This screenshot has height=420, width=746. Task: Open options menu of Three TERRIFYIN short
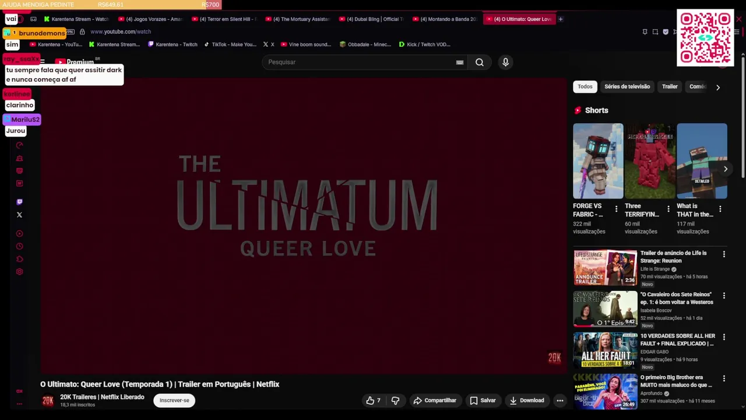pos(668,209)
